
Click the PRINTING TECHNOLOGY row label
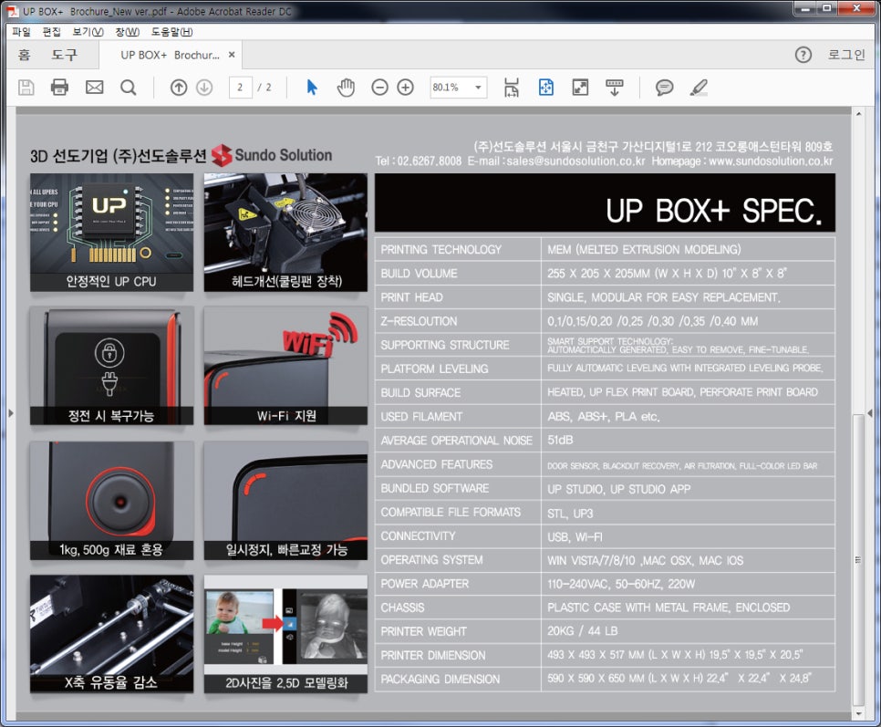pyautogui.click(x=441, y=249)
